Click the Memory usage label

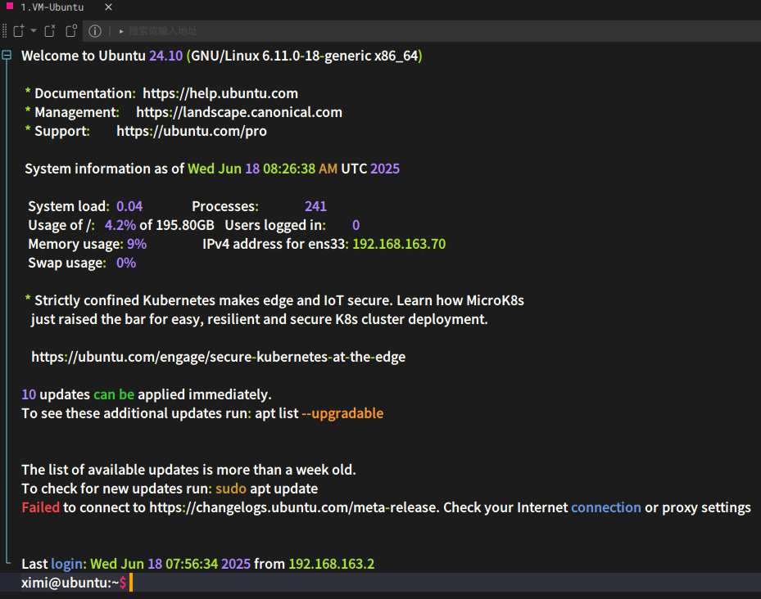(x=75, y=244)
